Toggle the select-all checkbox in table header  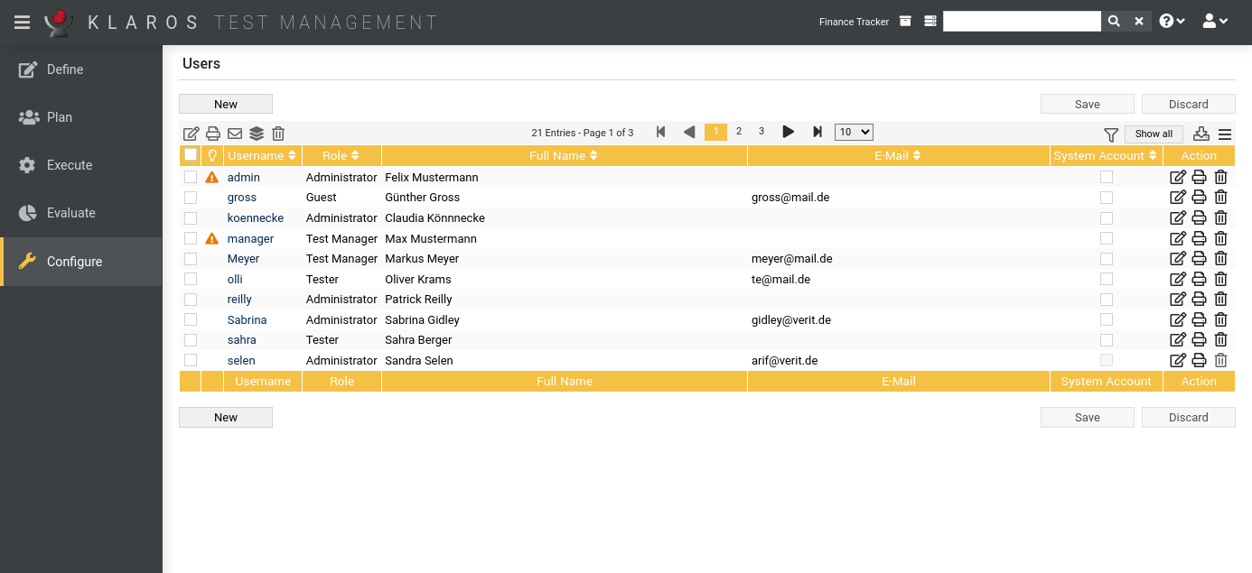pyautogui.click(x=191, y=155)
